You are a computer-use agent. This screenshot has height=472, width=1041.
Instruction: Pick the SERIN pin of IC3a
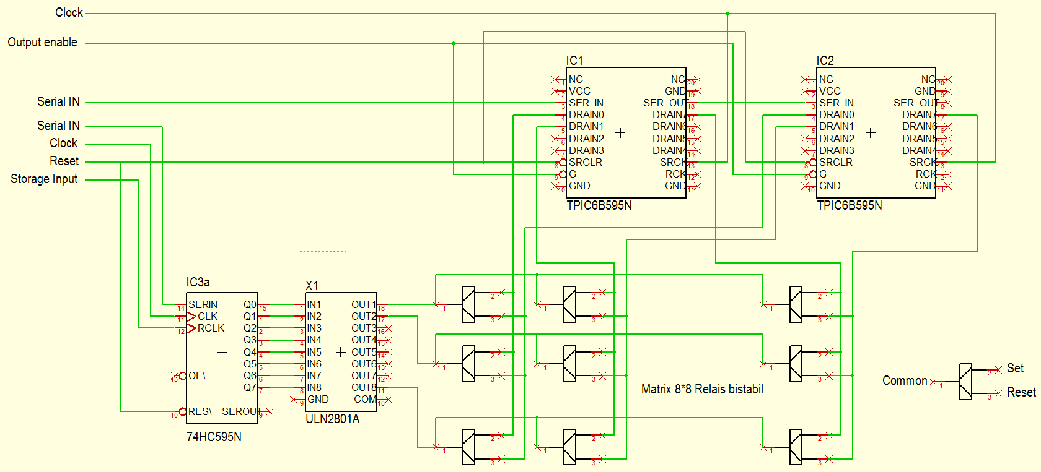coord(203,304)
